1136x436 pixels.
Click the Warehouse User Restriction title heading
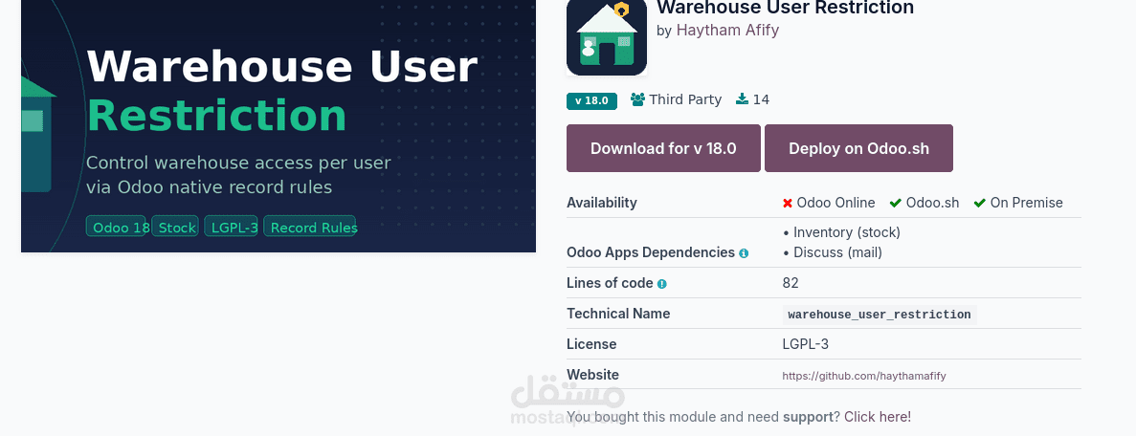tap(786, 8)
